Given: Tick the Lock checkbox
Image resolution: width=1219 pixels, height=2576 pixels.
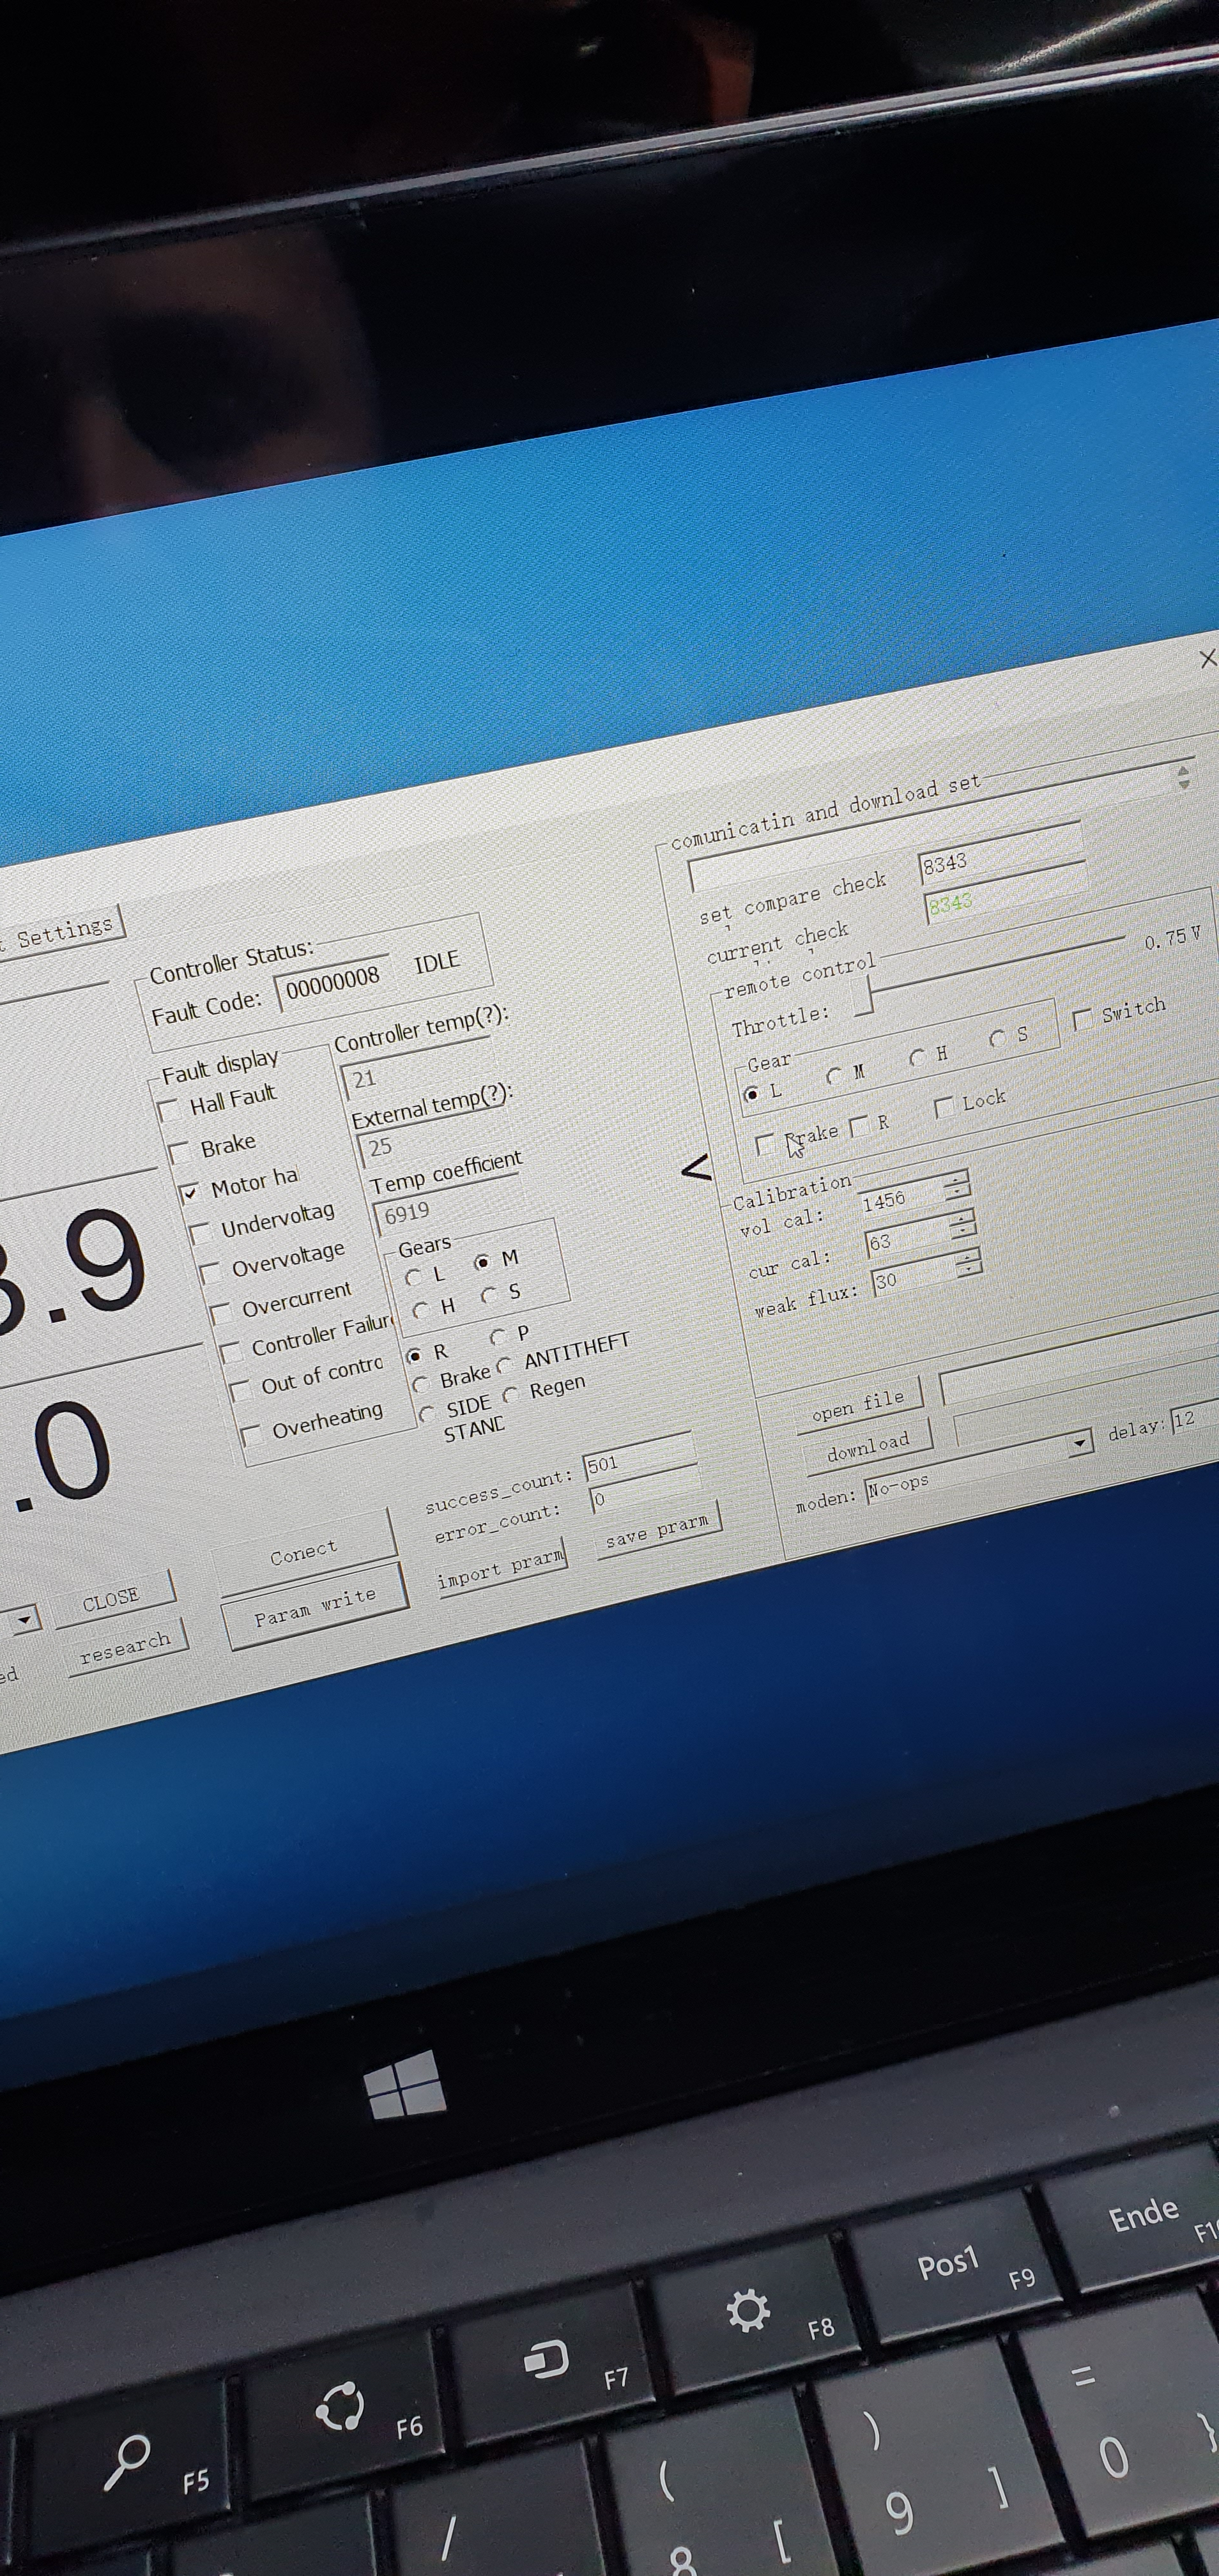Looking at the screenshot, I should [943, 1107].
